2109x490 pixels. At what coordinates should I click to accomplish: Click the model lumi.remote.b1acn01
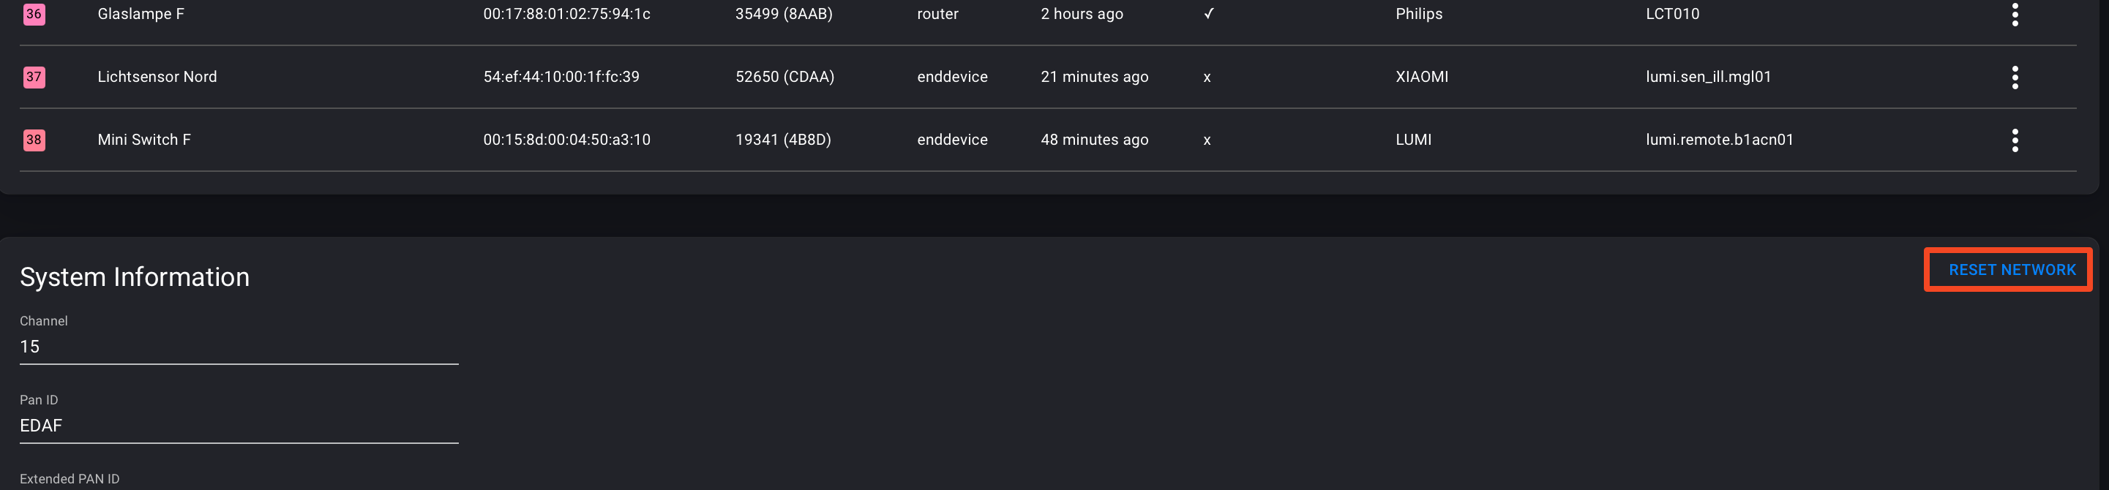tap(1719, 140)
